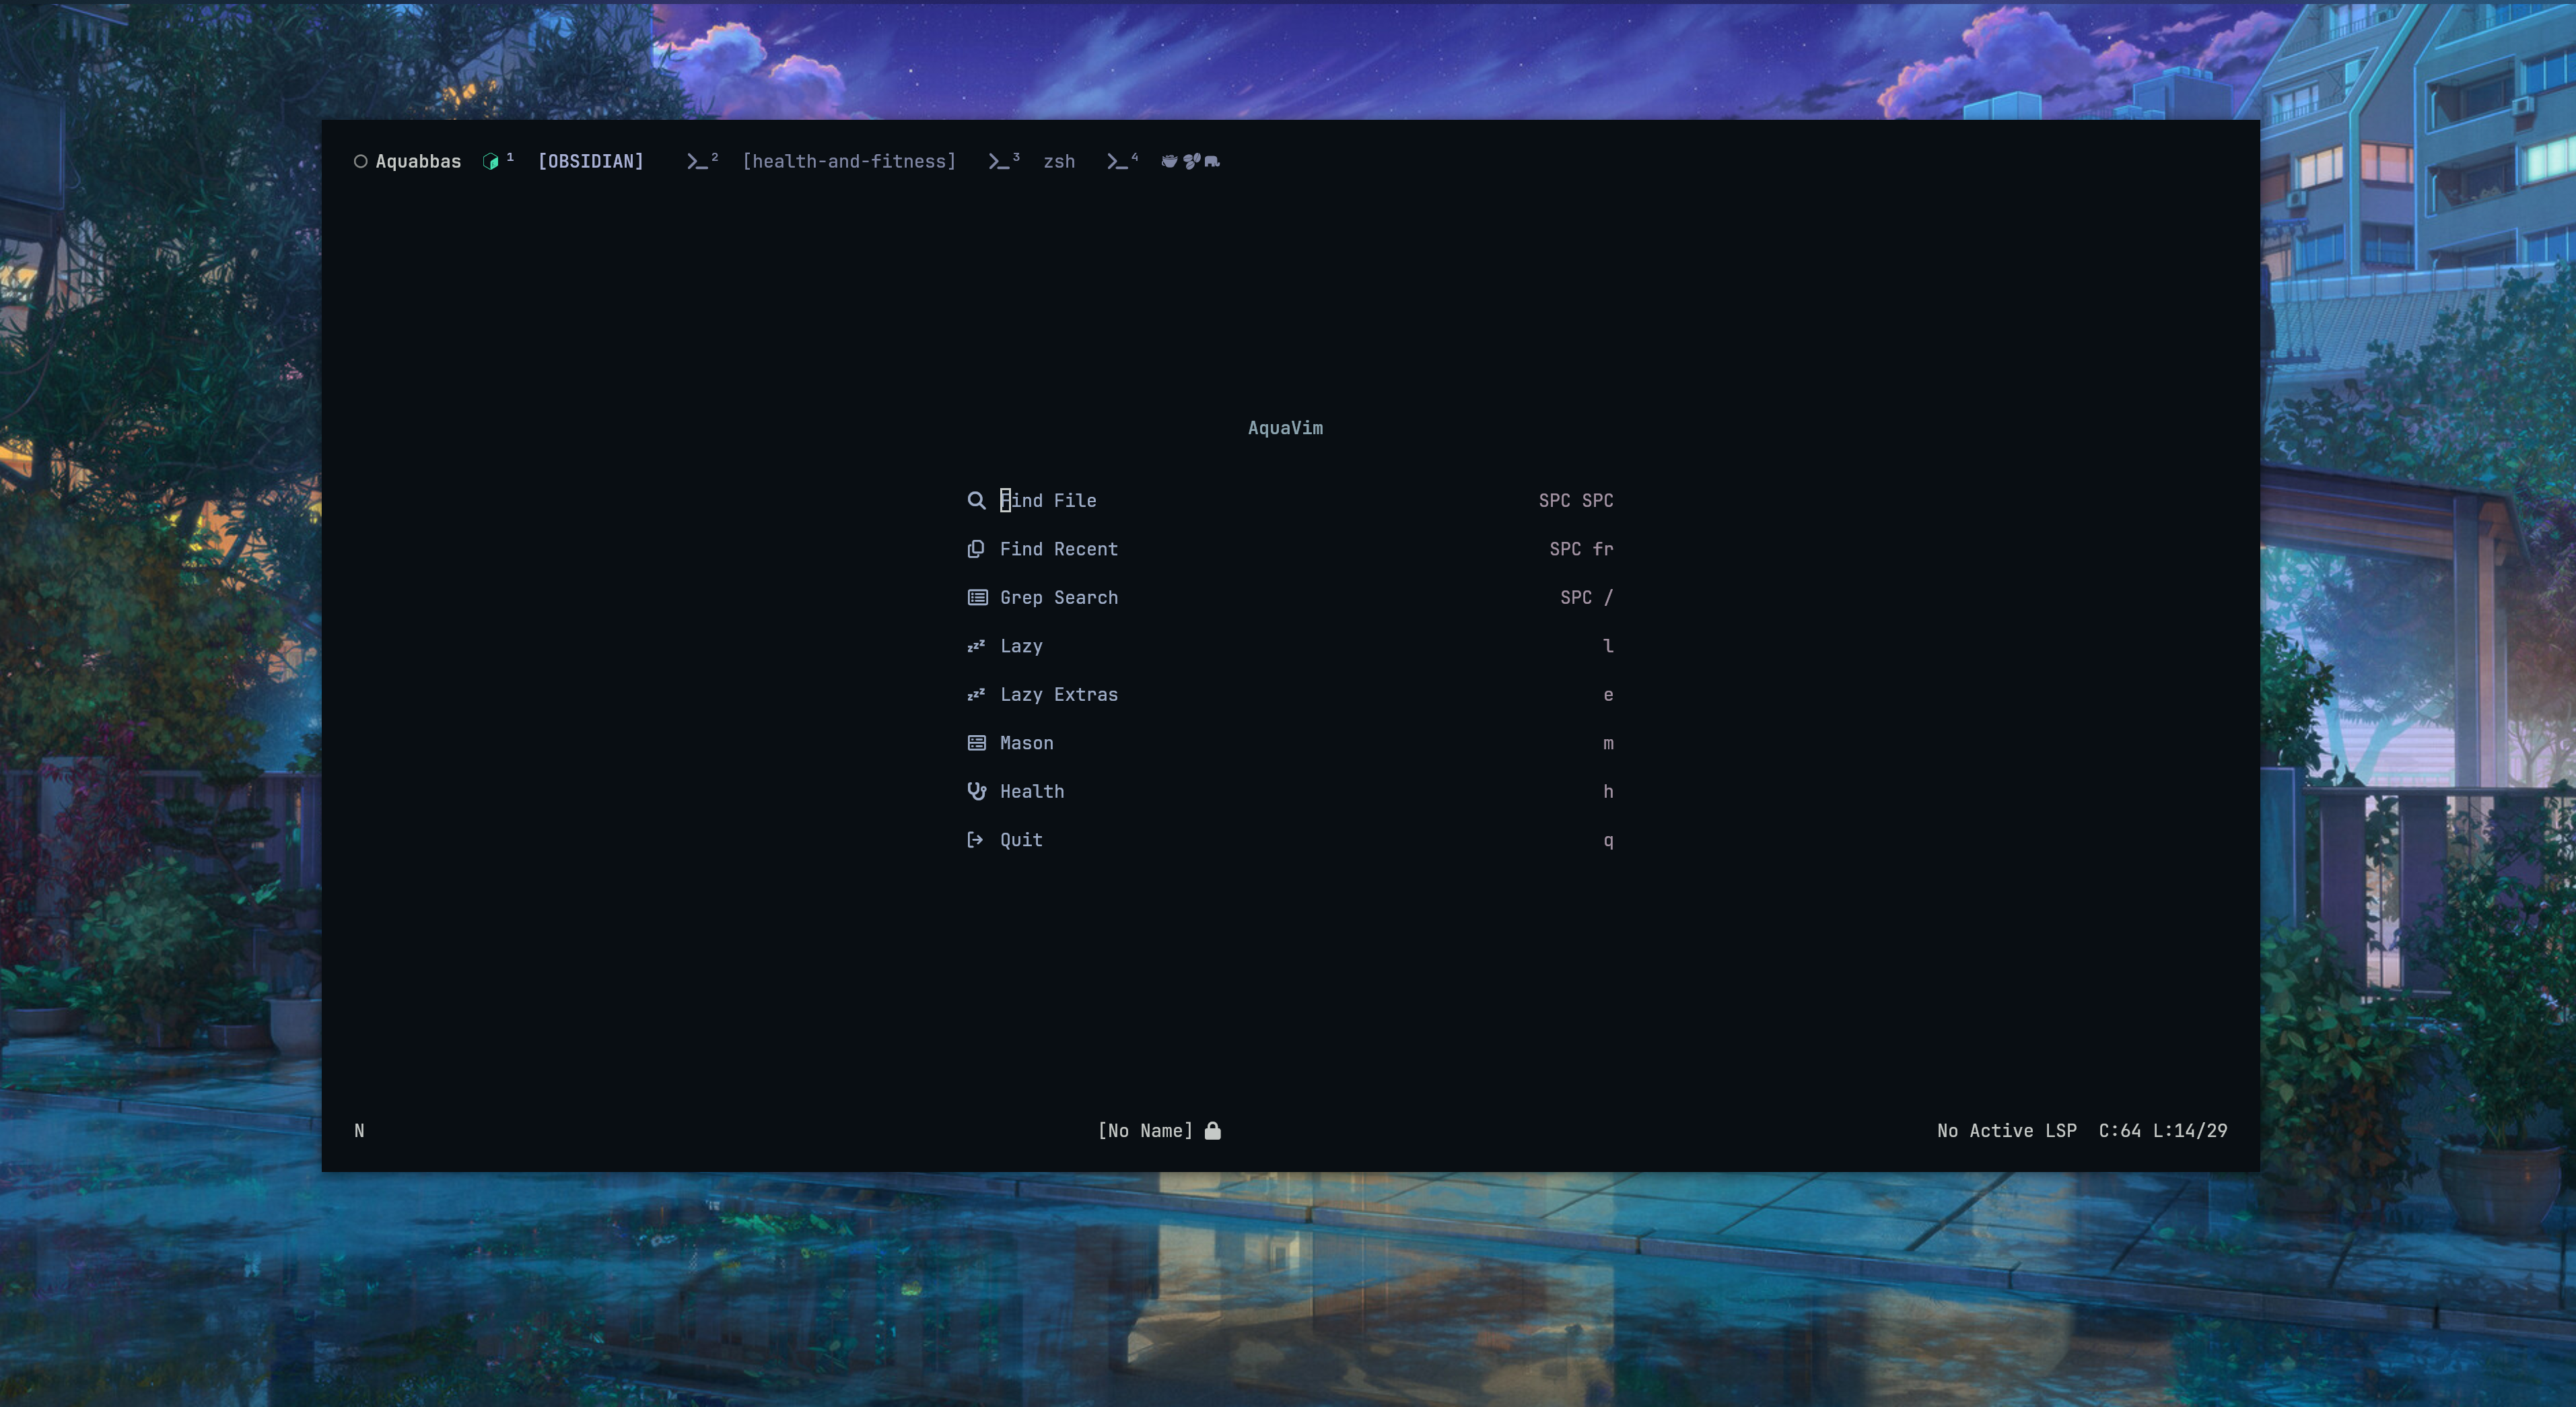Select the Find File magnifier icon
The image size is (2576, 1407).
976,500
